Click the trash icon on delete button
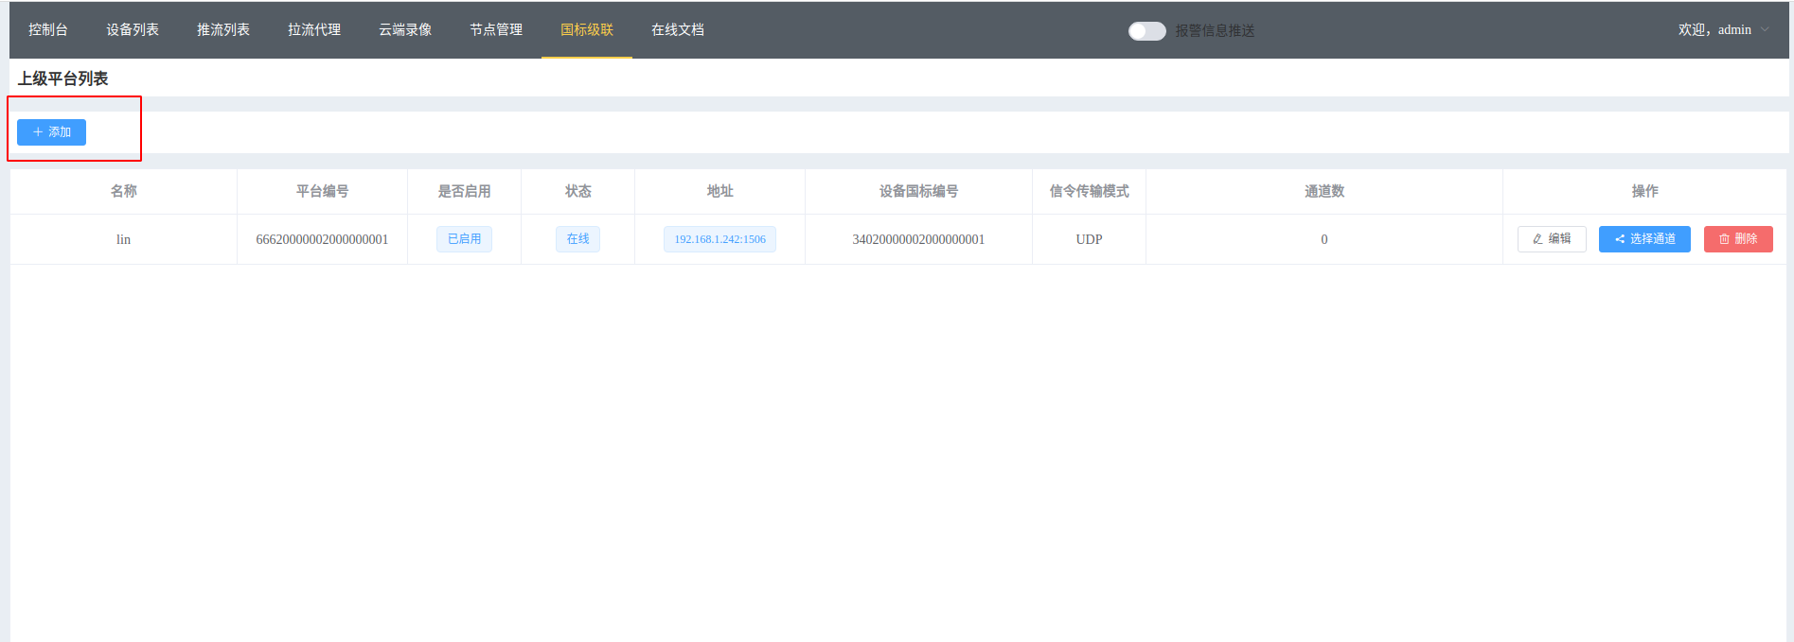The width and height of the screenshot is (1794, 642). pos(1724,239)
